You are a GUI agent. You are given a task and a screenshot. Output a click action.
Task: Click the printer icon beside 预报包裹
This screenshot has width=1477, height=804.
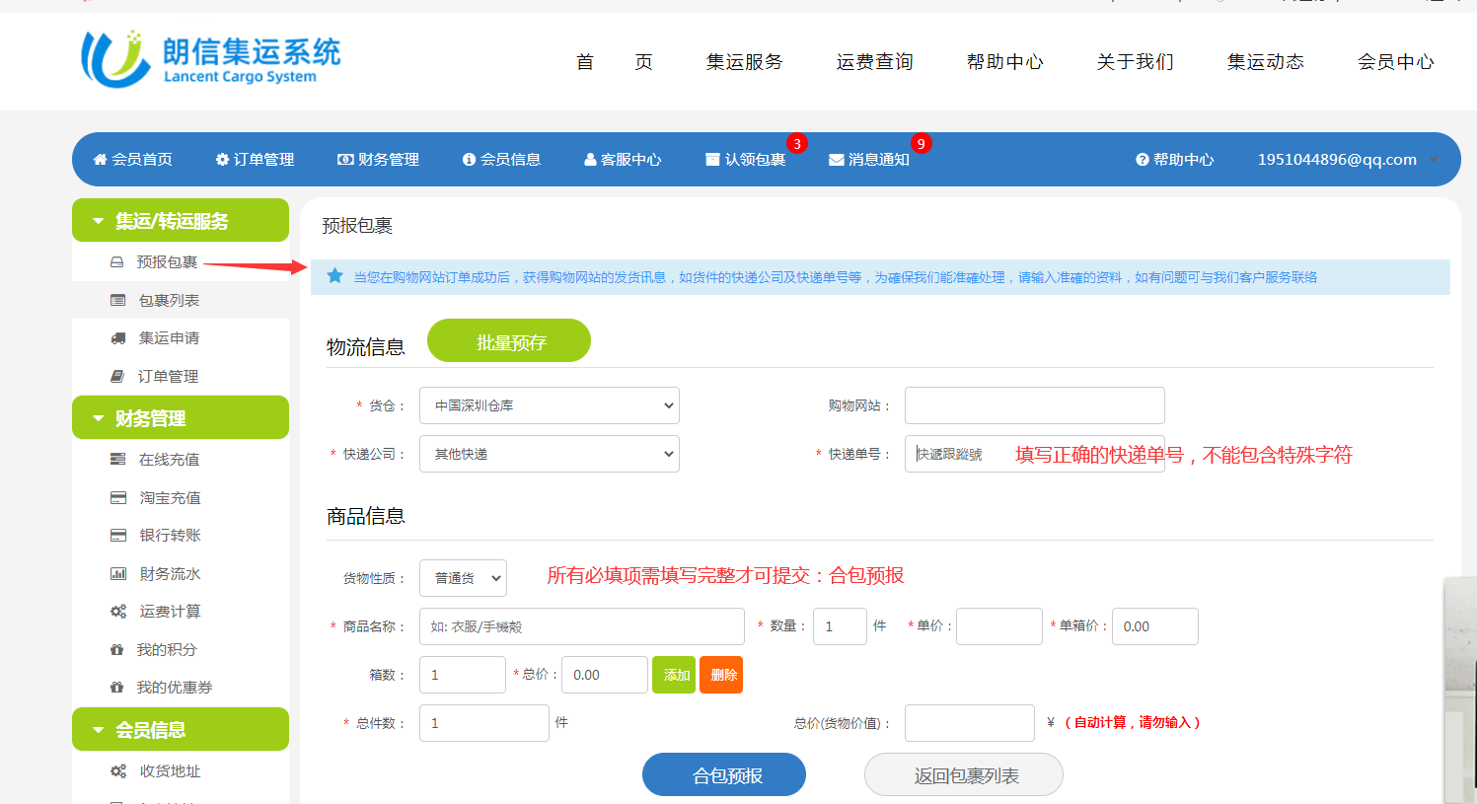[x=116, y=262]
